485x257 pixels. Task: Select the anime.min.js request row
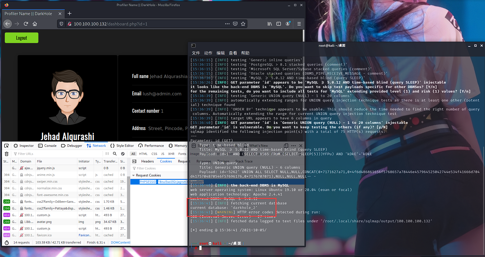pos(64,175)
